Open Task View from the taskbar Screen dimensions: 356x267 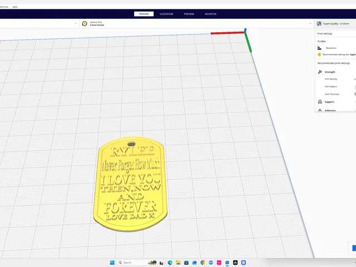[x=161, y=263]
